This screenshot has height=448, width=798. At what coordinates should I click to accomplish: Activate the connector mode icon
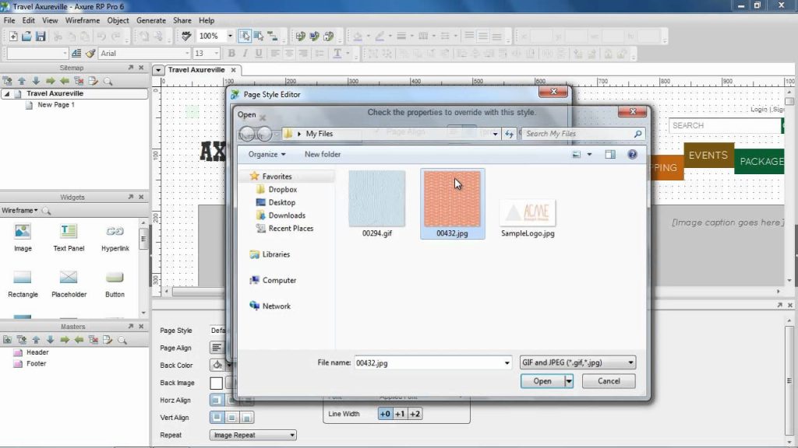pyautogui.click(x=273, y=36)
